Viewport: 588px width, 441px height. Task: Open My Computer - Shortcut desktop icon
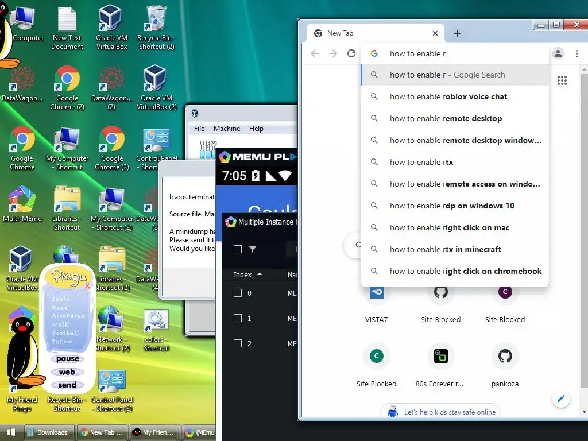(x=67, y=149)
